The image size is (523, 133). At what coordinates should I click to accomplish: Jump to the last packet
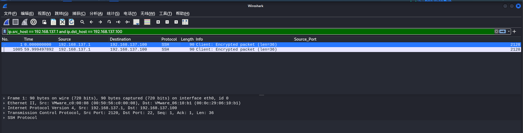(127, 22)
